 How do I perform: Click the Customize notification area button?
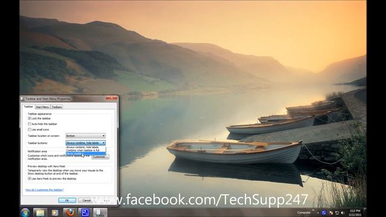pos(101,157)
